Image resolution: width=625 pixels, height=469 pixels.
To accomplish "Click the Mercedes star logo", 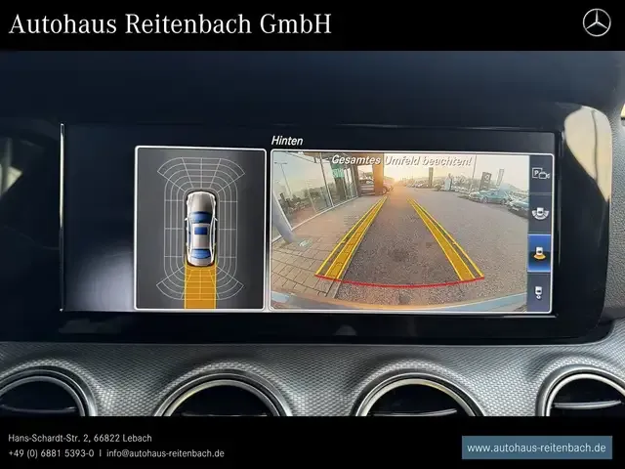I will [596, 22].
